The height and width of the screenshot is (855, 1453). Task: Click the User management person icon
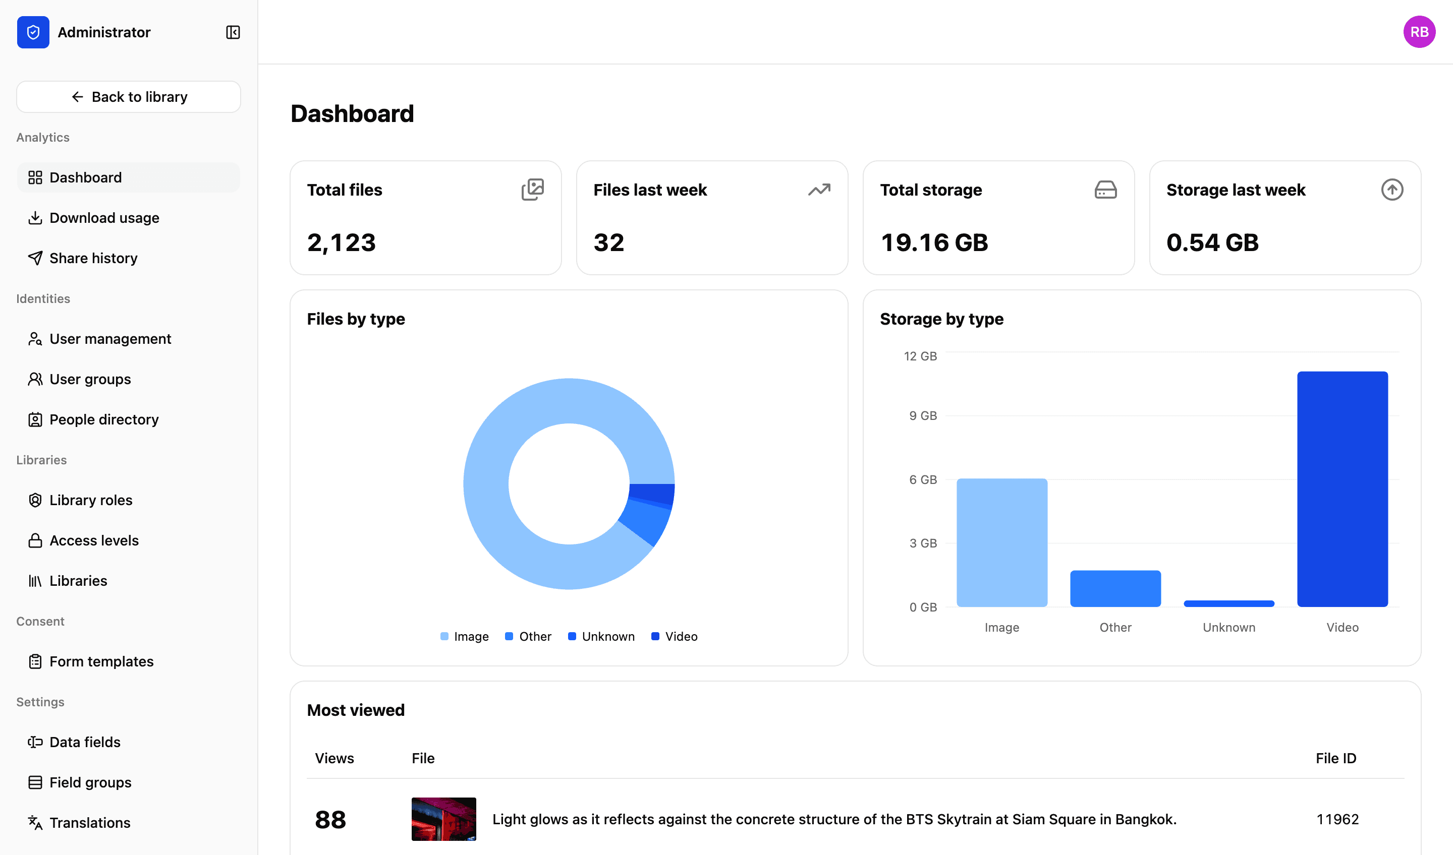coord(35,339)
